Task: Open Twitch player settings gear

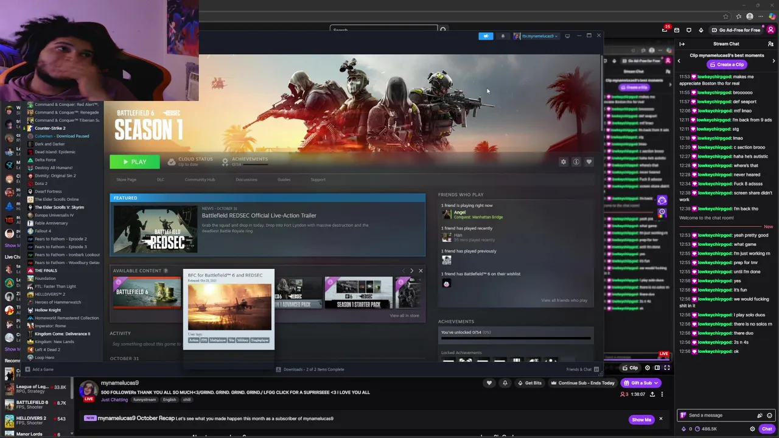Action: (x=648, y=367)
